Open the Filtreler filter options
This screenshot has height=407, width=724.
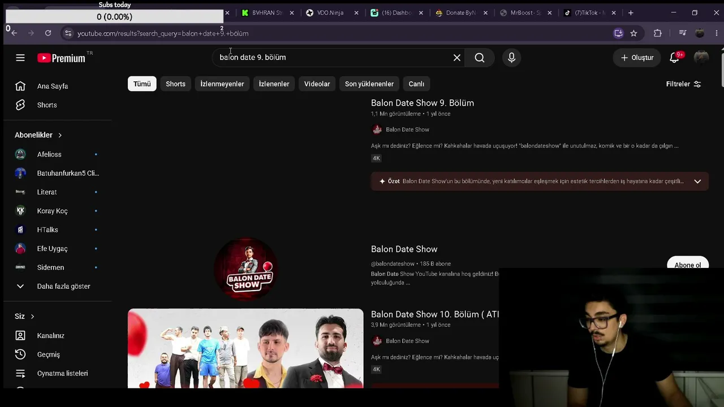[x=684, y=84]
